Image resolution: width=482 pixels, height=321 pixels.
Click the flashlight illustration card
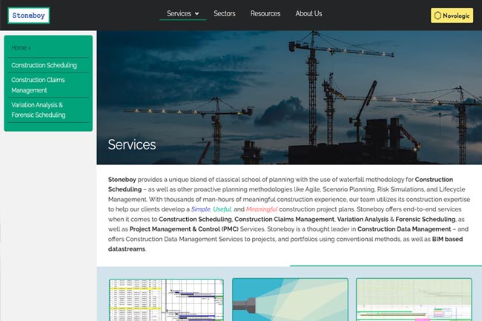(290, 300)
